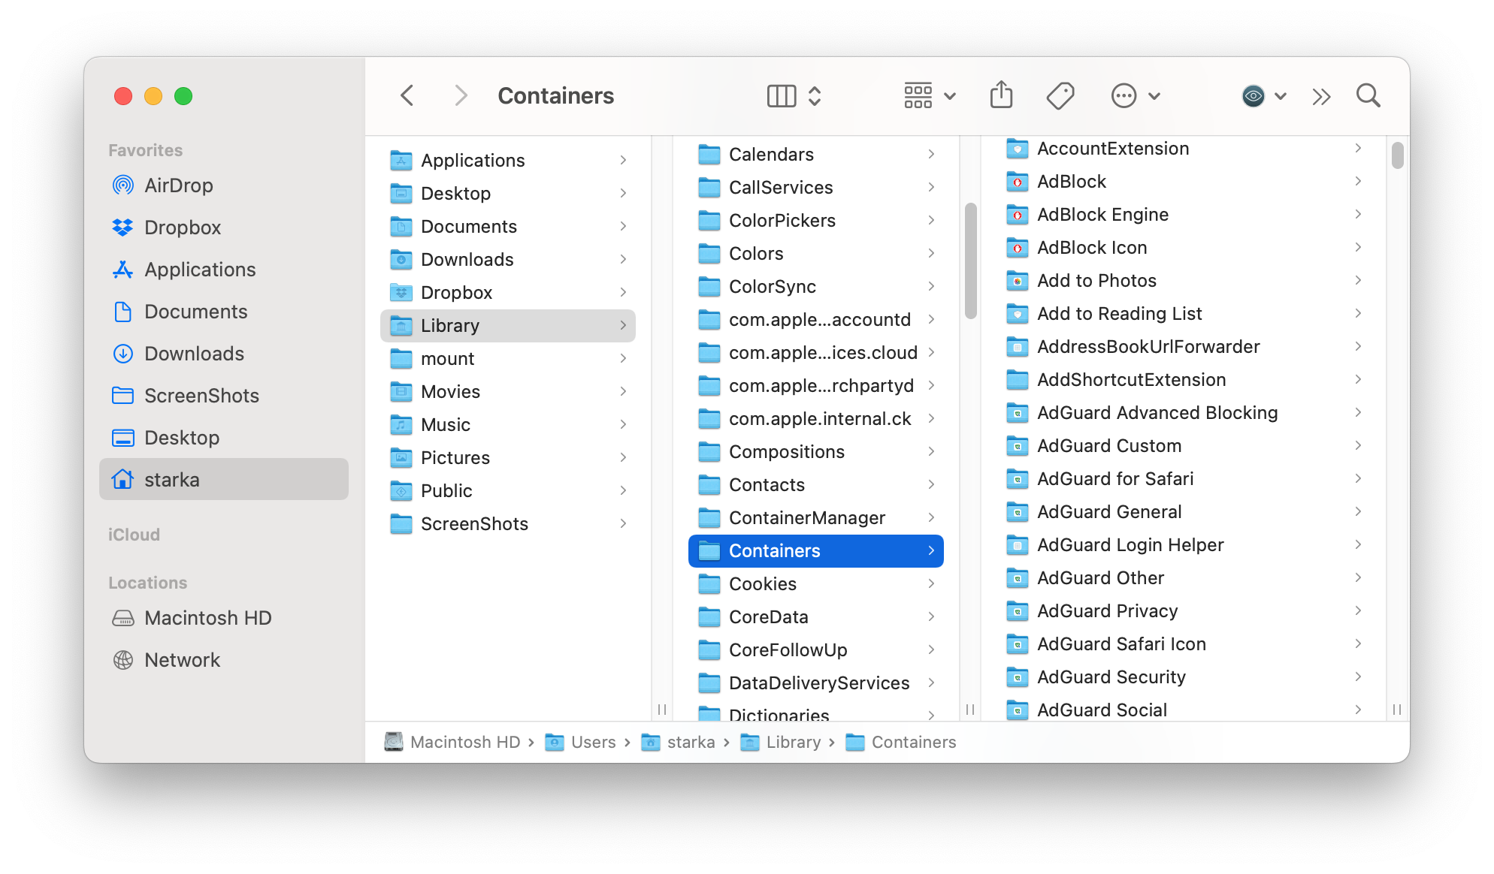Select Dropbox in the sidebar Favorites

[x=223, y=228]
